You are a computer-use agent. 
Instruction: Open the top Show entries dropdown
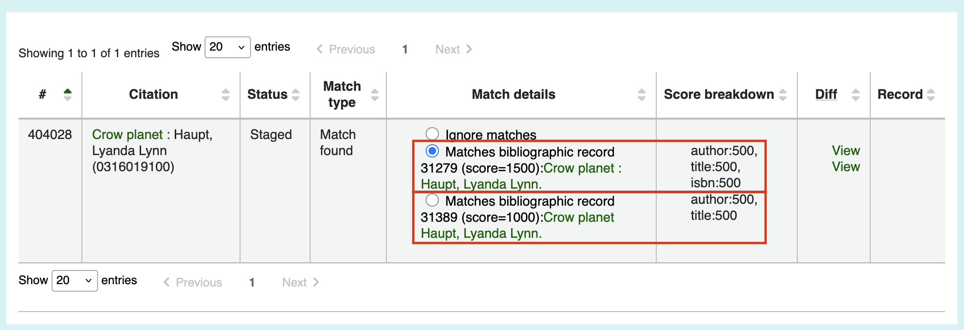click(x=227, y=47)
